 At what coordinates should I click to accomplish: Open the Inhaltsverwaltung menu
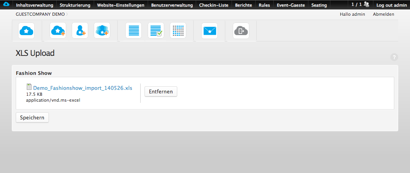pyautogui.click(x=35, y=5)
